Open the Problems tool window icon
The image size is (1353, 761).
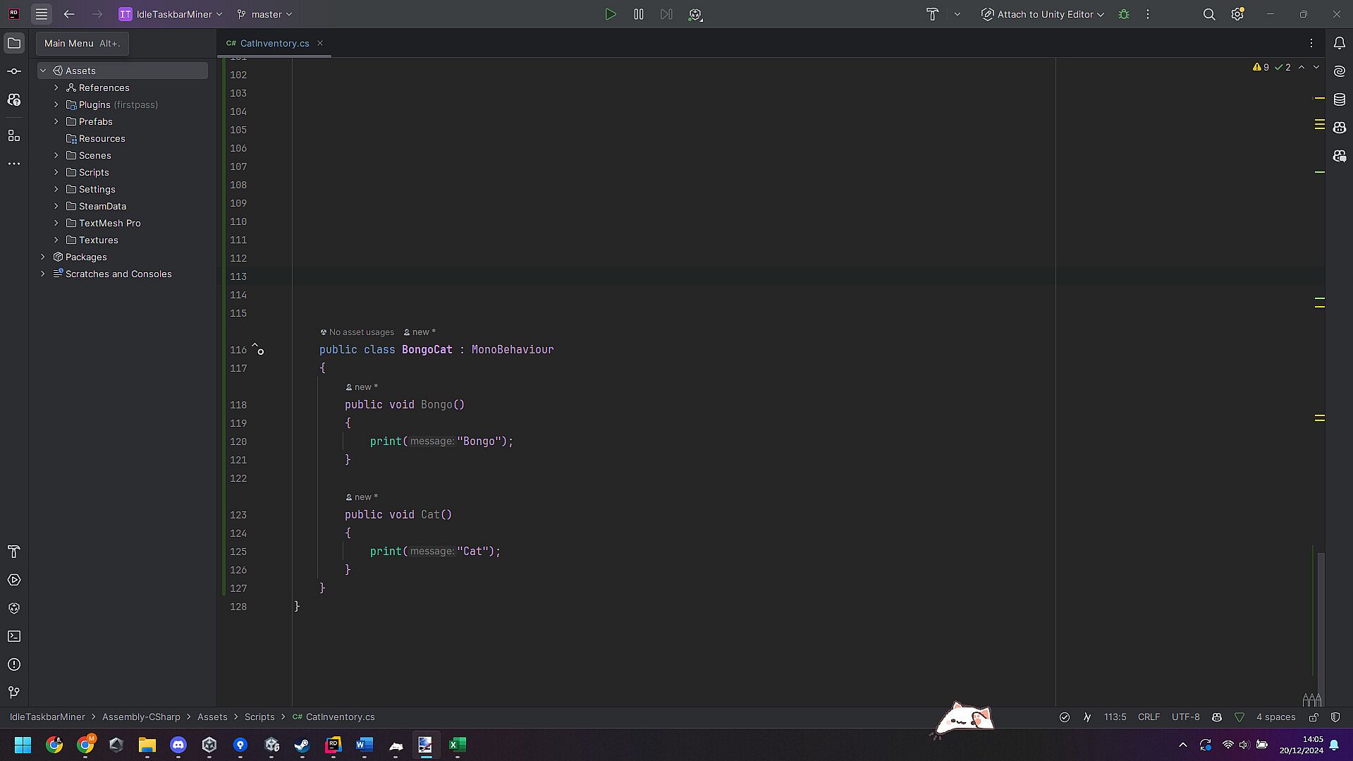pyautogui.click(x=14, y=664)
